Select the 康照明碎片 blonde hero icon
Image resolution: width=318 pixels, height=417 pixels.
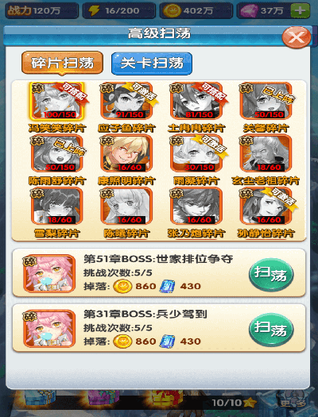126,153
